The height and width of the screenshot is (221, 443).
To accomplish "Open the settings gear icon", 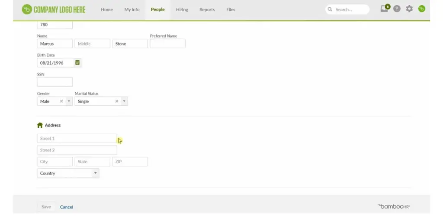I will (x=409, y=9).
